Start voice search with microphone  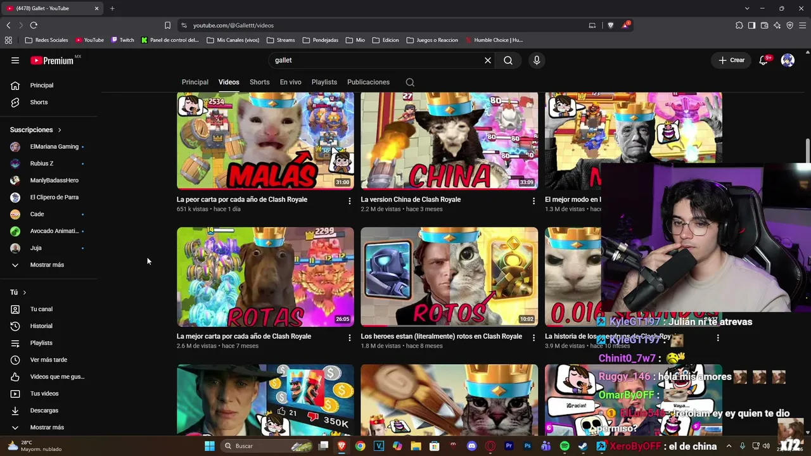(x=537, y=60)
